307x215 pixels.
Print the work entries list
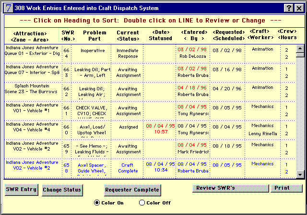point(286,188)
